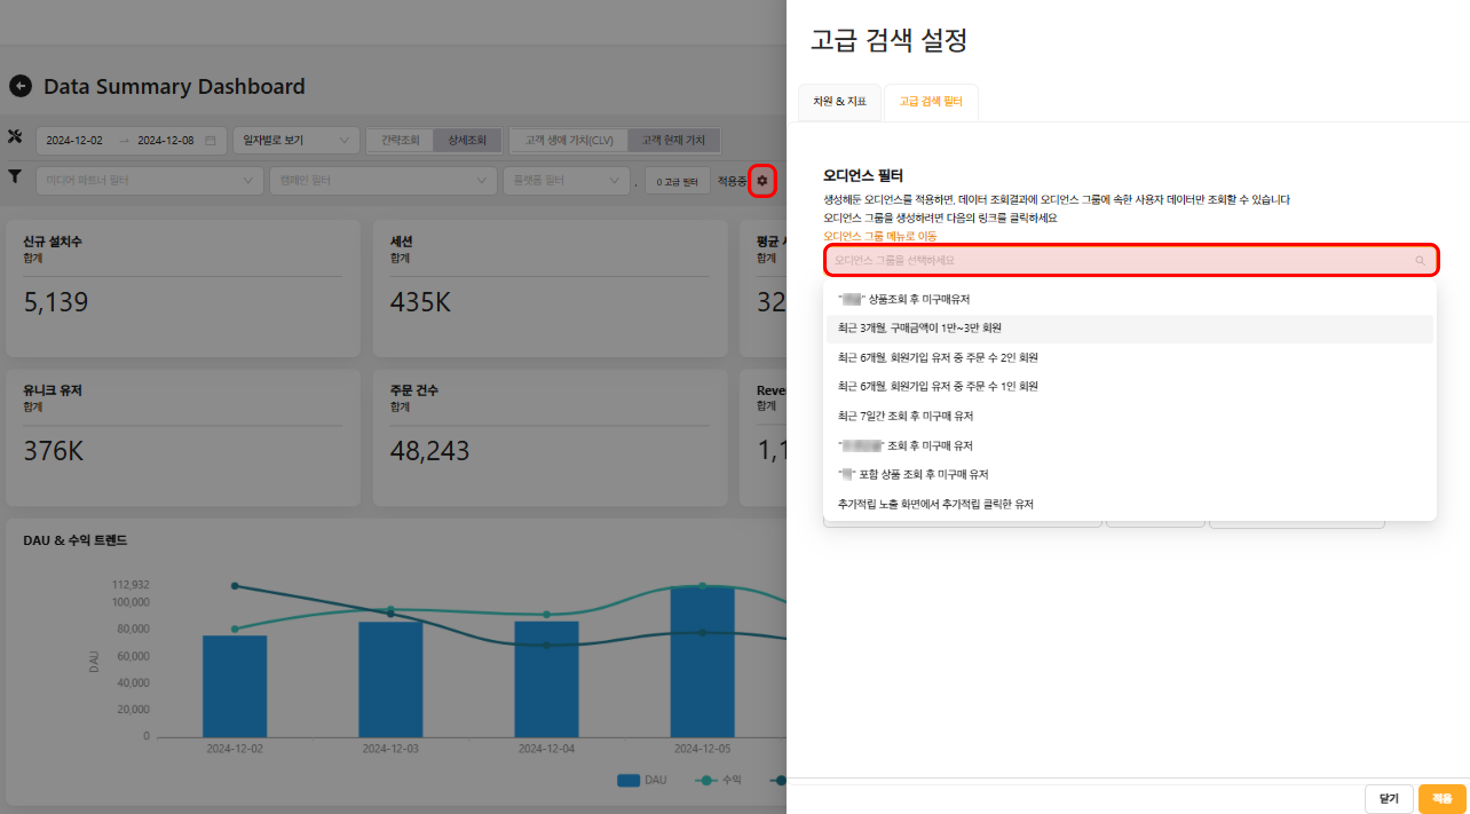Click the funnel filter icon

click(15, 177)
